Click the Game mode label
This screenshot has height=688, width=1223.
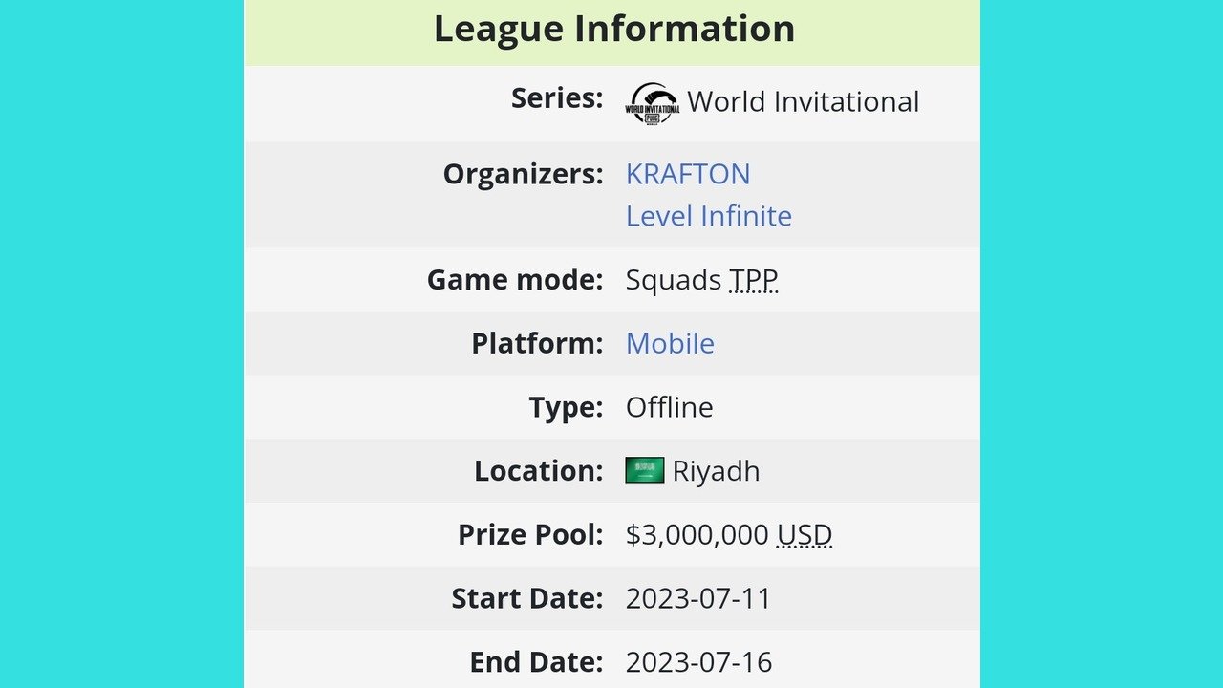tap(516, 280)
